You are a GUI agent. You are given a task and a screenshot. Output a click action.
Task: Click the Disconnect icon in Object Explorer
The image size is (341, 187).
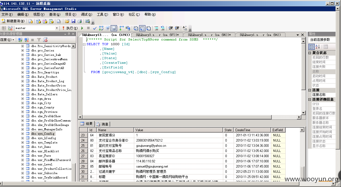point(26,40)
